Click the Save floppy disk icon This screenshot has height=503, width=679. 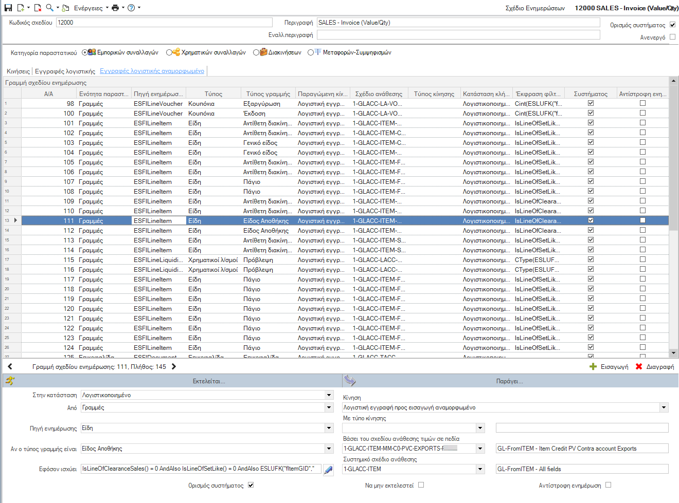pos(8,8)
